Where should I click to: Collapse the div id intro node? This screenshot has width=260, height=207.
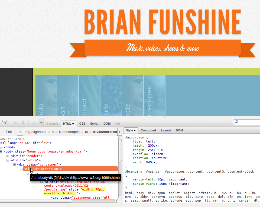click(8, 160)
